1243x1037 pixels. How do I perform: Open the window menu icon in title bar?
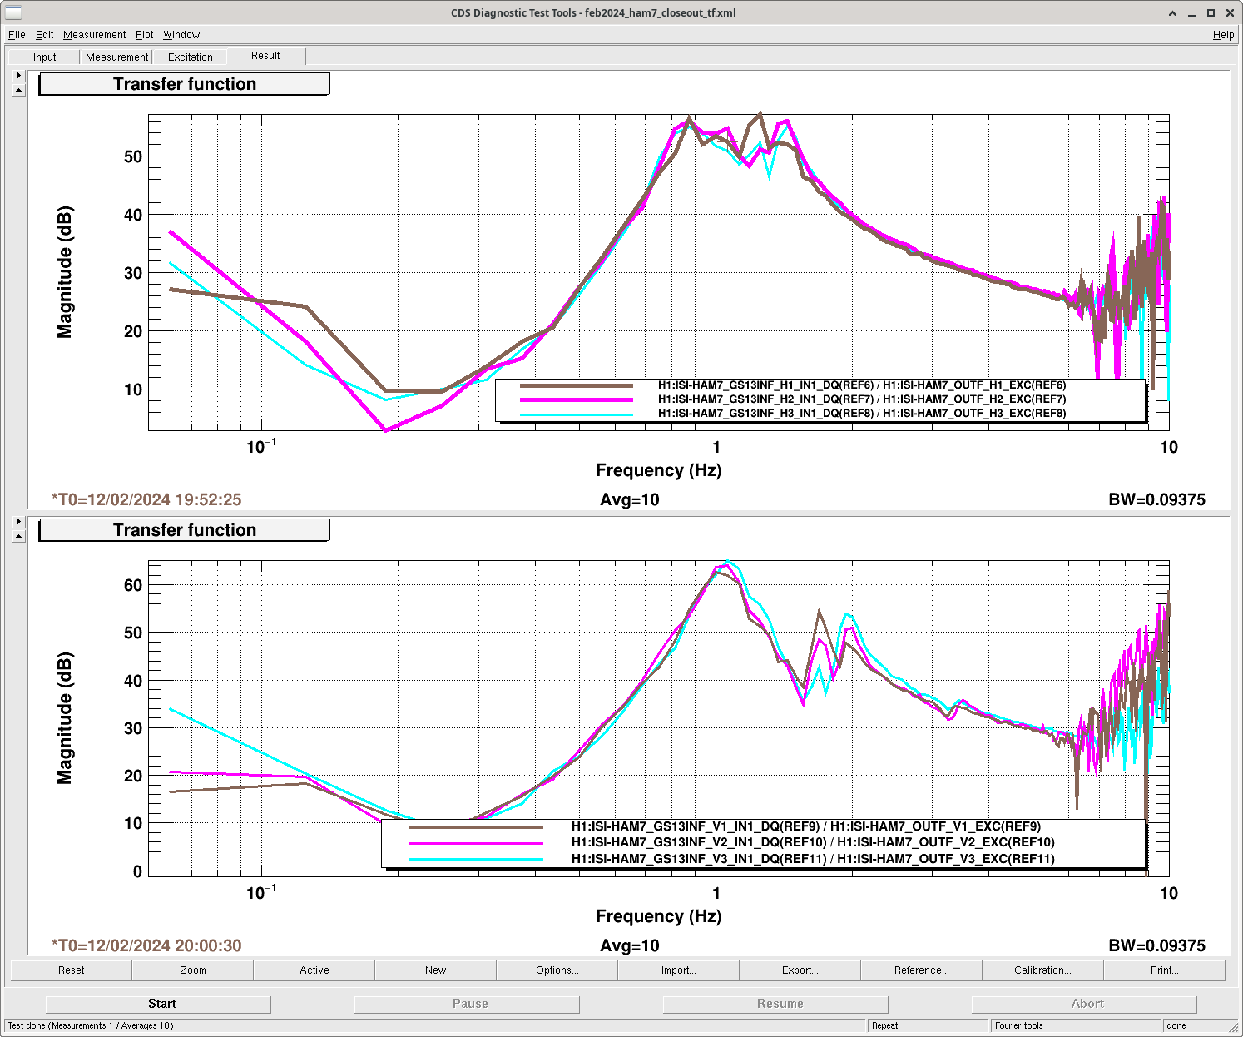point(13,12)
